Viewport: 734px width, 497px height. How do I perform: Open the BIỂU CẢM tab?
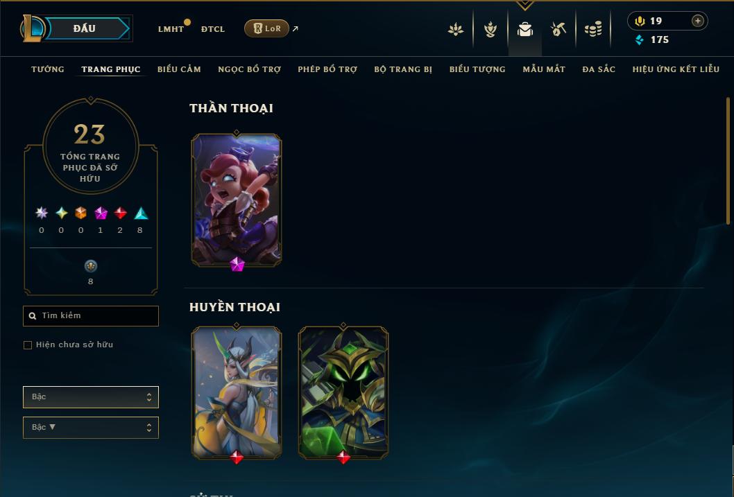click(179, 69)
